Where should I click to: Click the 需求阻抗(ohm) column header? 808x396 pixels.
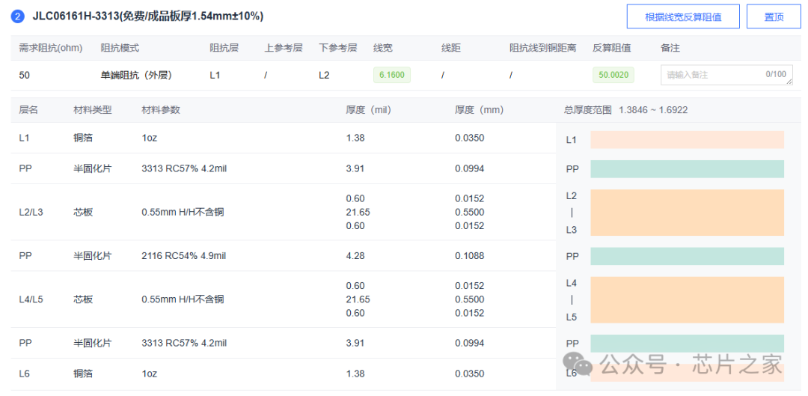(51, 48)
